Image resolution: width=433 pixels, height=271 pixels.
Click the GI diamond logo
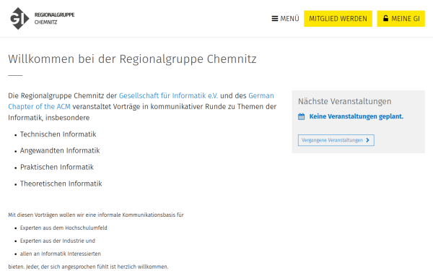(x=19, y=19)
